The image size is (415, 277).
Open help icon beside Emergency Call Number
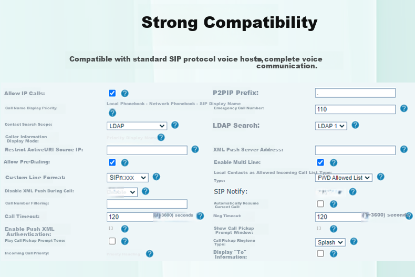(403, 108)
